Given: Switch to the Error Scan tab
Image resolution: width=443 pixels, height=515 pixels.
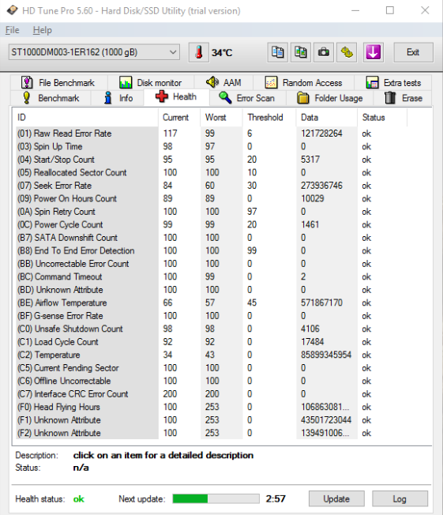Looking at the screenshot, I should pos(247,98).
